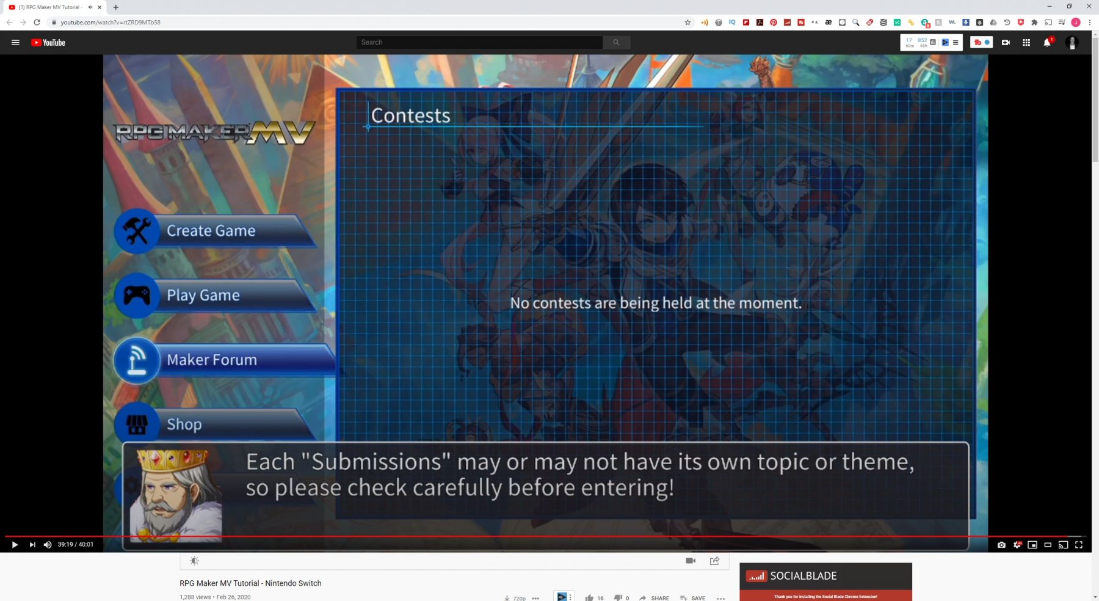Bookmark this page with the star
This screenshot has width=1099, height=601.
tap(687, 22)
